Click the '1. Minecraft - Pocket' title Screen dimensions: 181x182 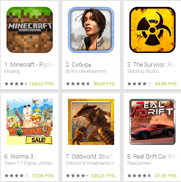[30, 65]
